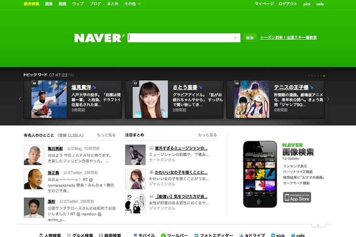Collapse the footer panel with up-arrow tab
356x237 pixels.
click(x=318, y=225)
